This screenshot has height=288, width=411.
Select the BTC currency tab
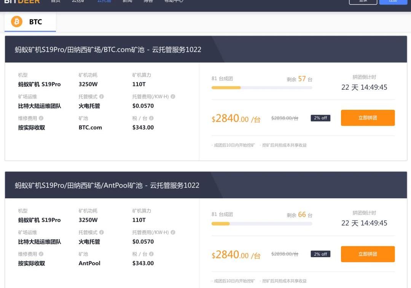tap(30, 22)
